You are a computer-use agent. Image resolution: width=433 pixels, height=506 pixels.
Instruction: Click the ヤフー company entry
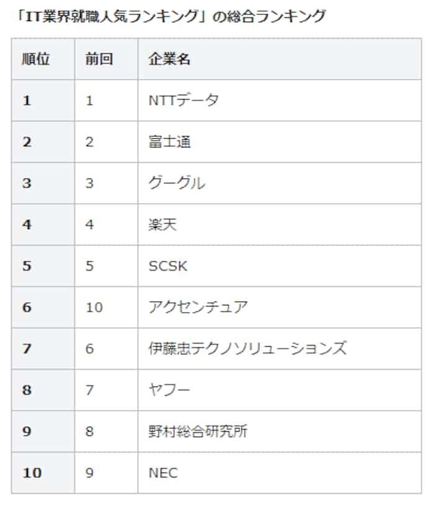click(169, 390)
